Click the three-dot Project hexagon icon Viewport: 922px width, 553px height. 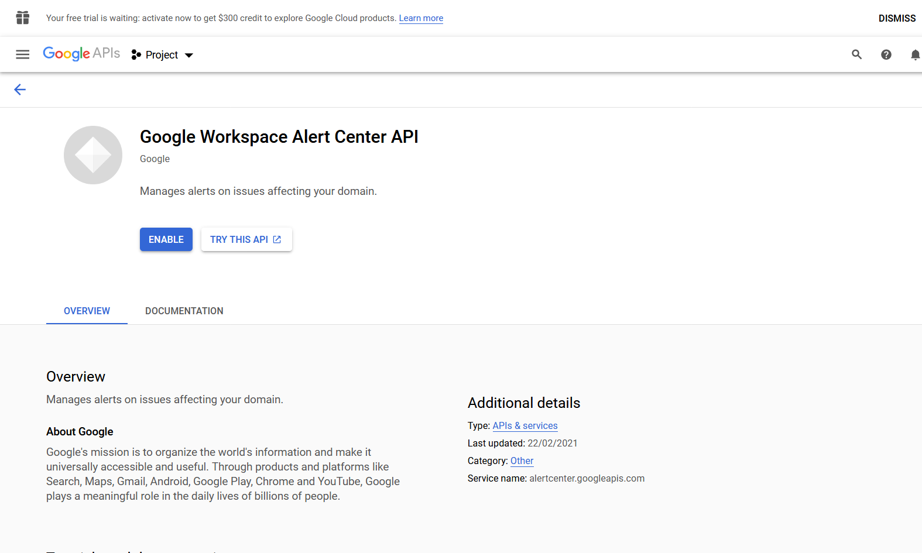coord(136,55)
